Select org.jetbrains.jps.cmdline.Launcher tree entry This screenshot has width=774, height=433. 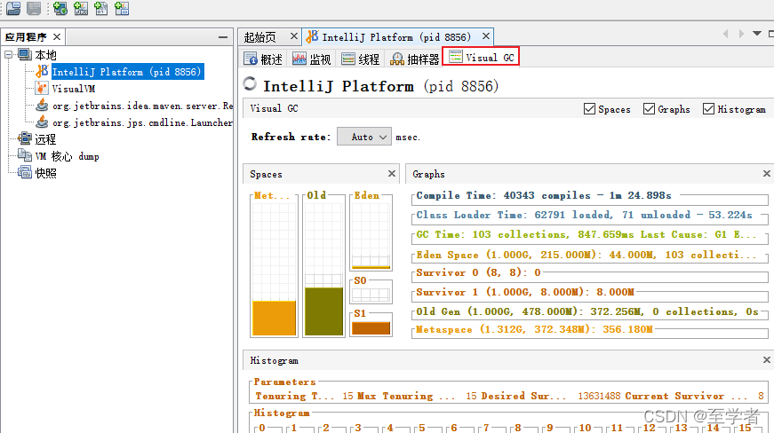pyautogui.click(x=142, y=122)
